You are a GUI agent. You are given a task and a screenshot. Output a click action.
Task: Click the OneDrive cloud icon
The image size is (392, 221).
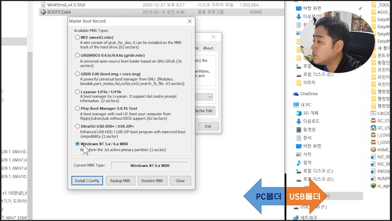(x=296, y=94)
